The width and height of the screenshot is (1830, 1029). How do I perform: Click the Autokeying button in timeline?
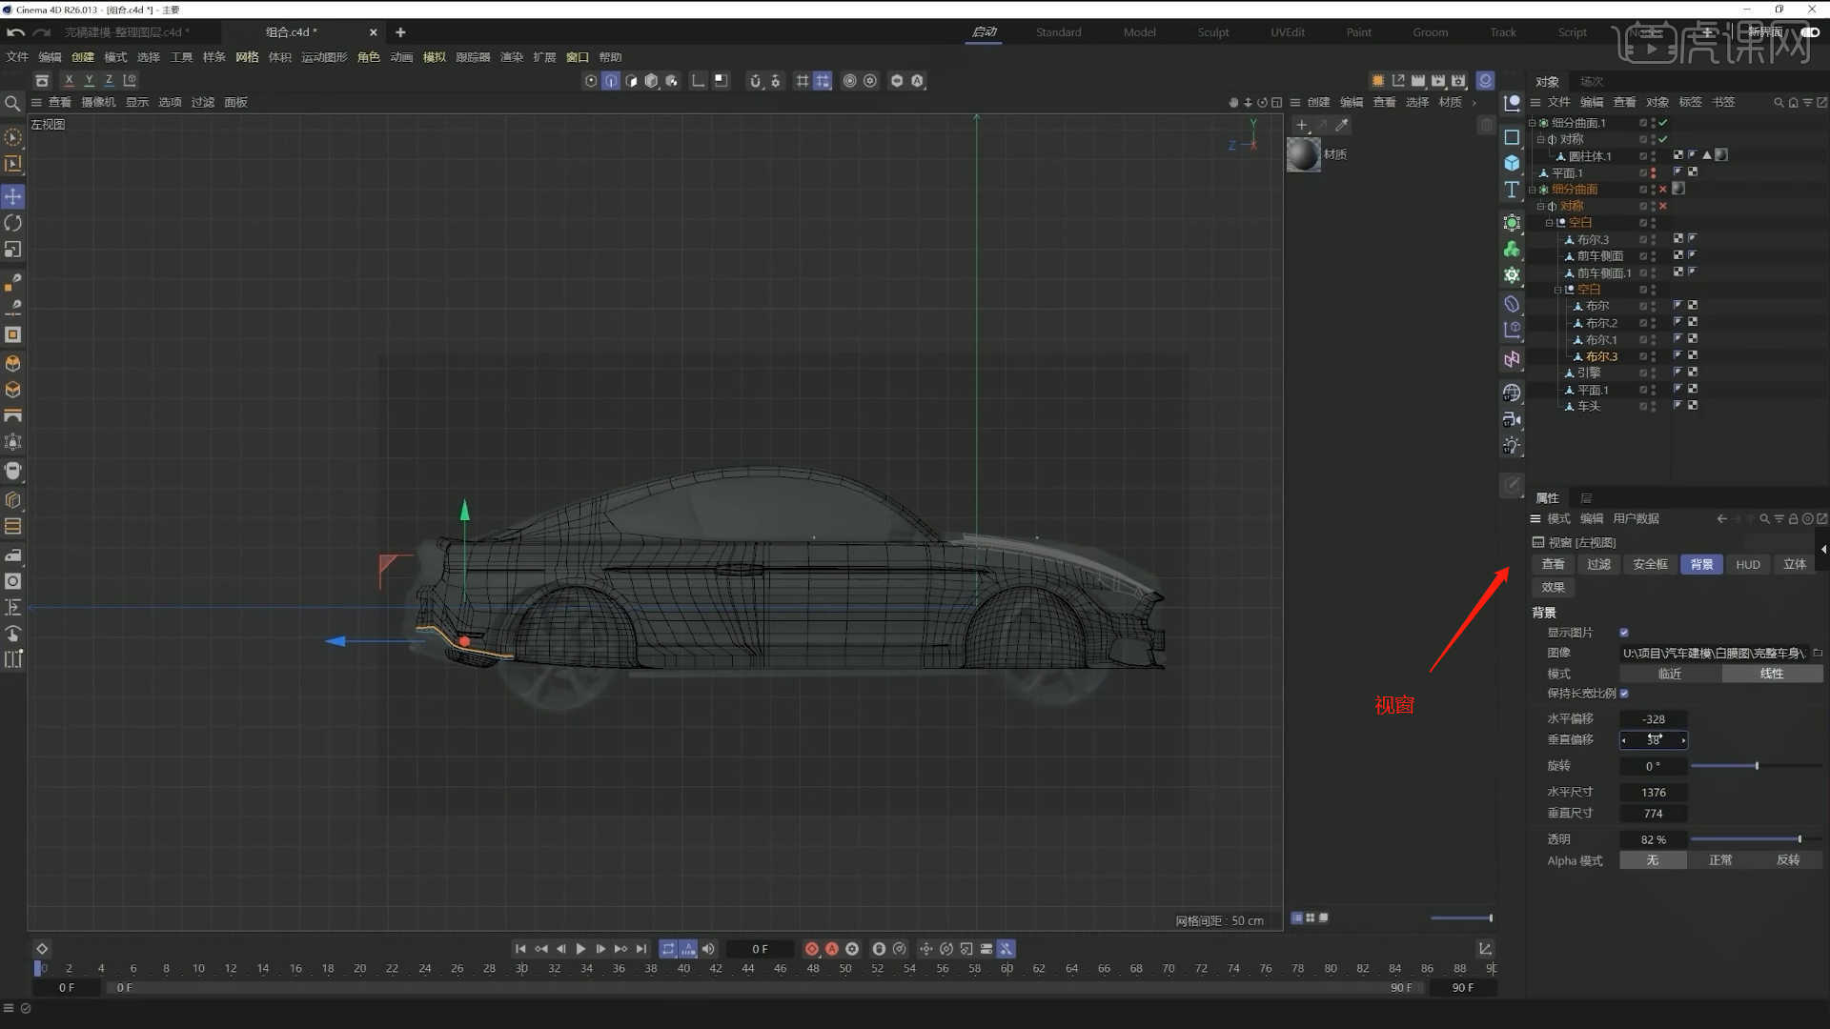tap(832, 949)
